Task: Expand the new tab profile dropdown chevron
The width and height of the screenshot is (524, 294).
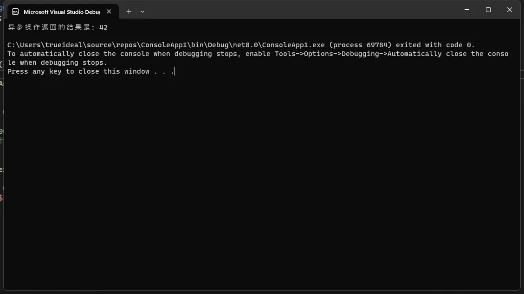Action: [142, 11]
